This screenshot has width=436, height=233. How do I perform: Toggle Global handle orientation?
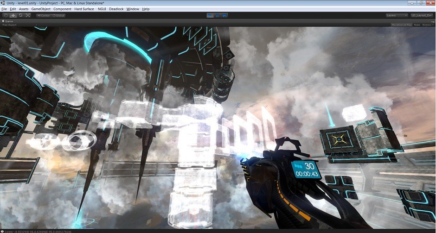click(x=59, y=15)
